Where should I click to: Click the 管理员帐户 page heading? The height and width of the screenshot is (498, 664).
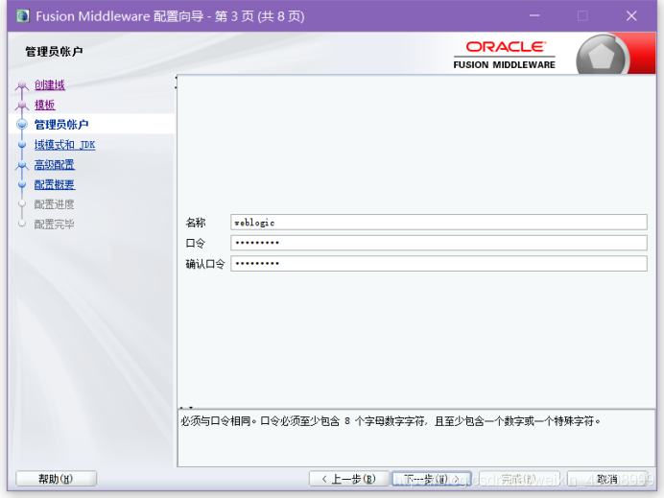54,52
